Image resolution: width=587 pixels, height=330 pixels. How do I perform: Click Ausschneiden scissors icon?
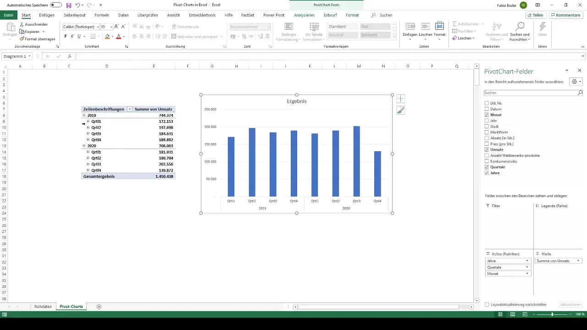coord(22,24)
